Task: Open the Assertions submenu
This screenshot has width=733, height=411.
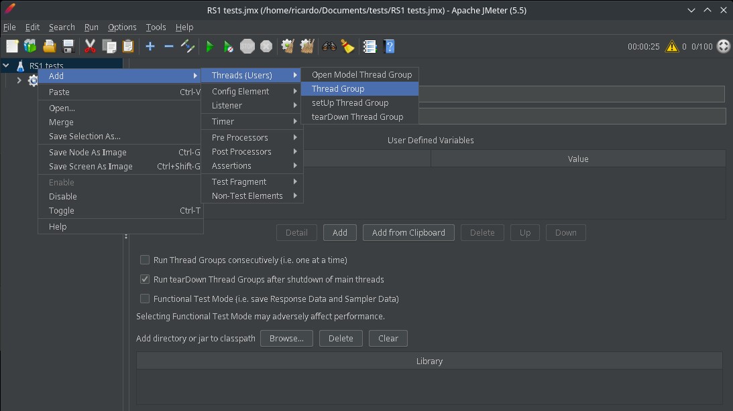Action: tap(252, 165)
